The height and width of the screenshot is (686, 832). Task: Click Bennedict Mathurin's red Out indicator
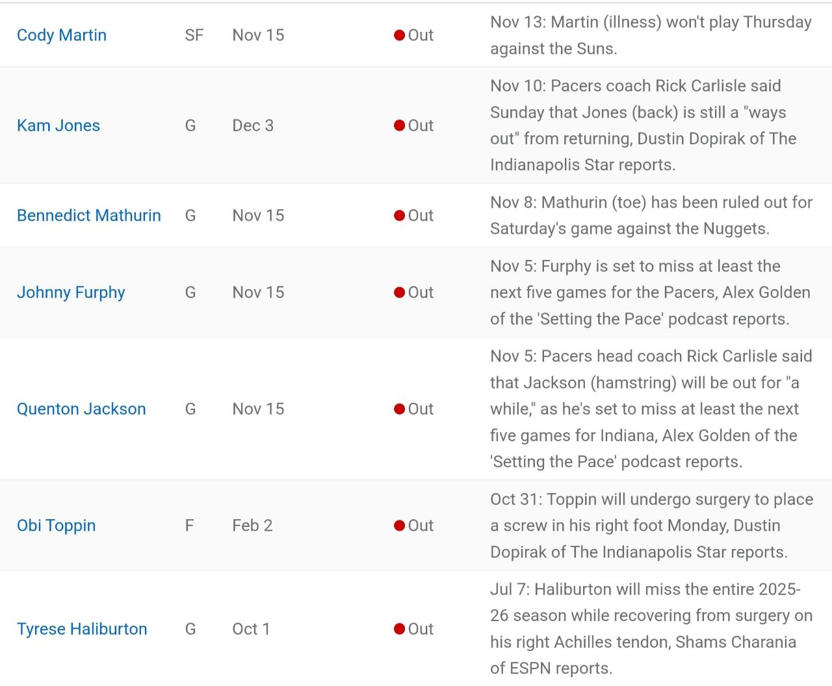point(400,216)
